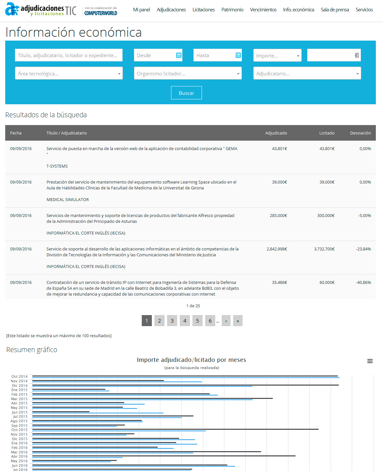
Task: Click the Desviación column header
Action: tap(361, 133)
